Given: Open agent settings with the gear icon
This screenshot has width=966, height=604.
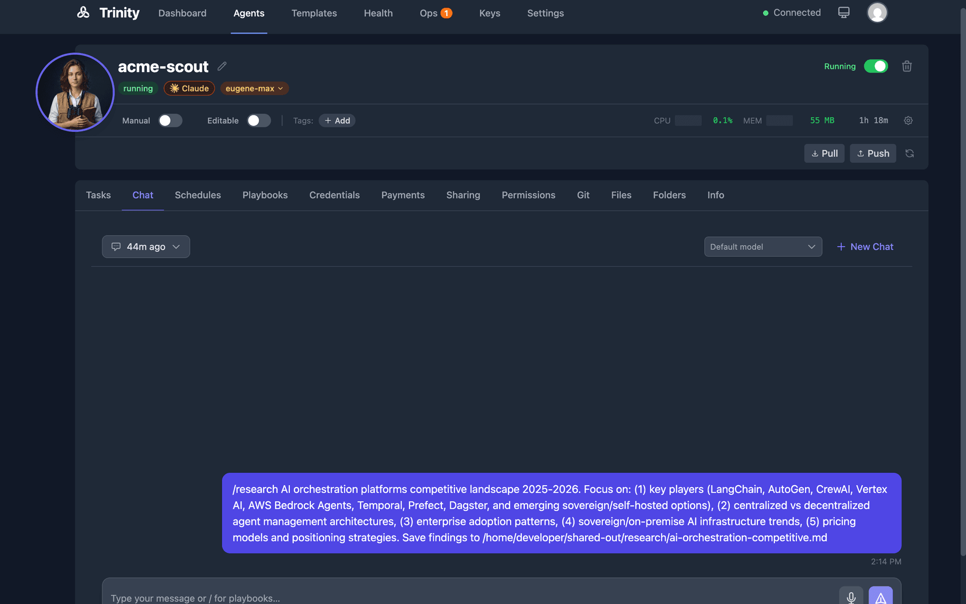Looking at the screenshot, I should [x=908, y=120].
